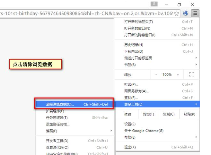Open 历史记录(H) from the menu
Image resolution: width=211 pixels, height=155 pixels.
coord(157,45)
